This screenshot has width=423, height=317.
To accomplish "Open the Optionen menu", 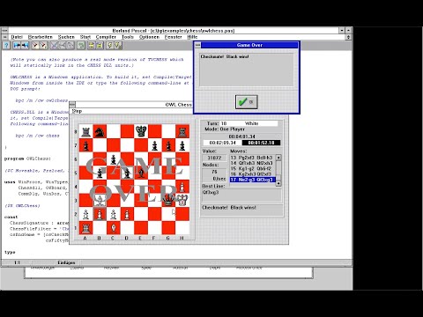I will (x=149, y=37).
